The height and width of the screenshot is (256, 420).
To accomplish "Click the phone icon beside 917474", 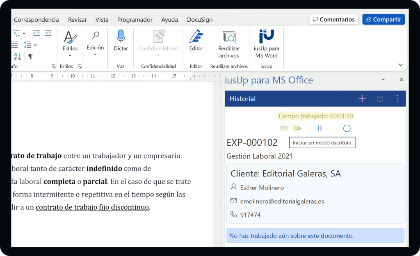I will pyautogui.click(x=233, y=214).
